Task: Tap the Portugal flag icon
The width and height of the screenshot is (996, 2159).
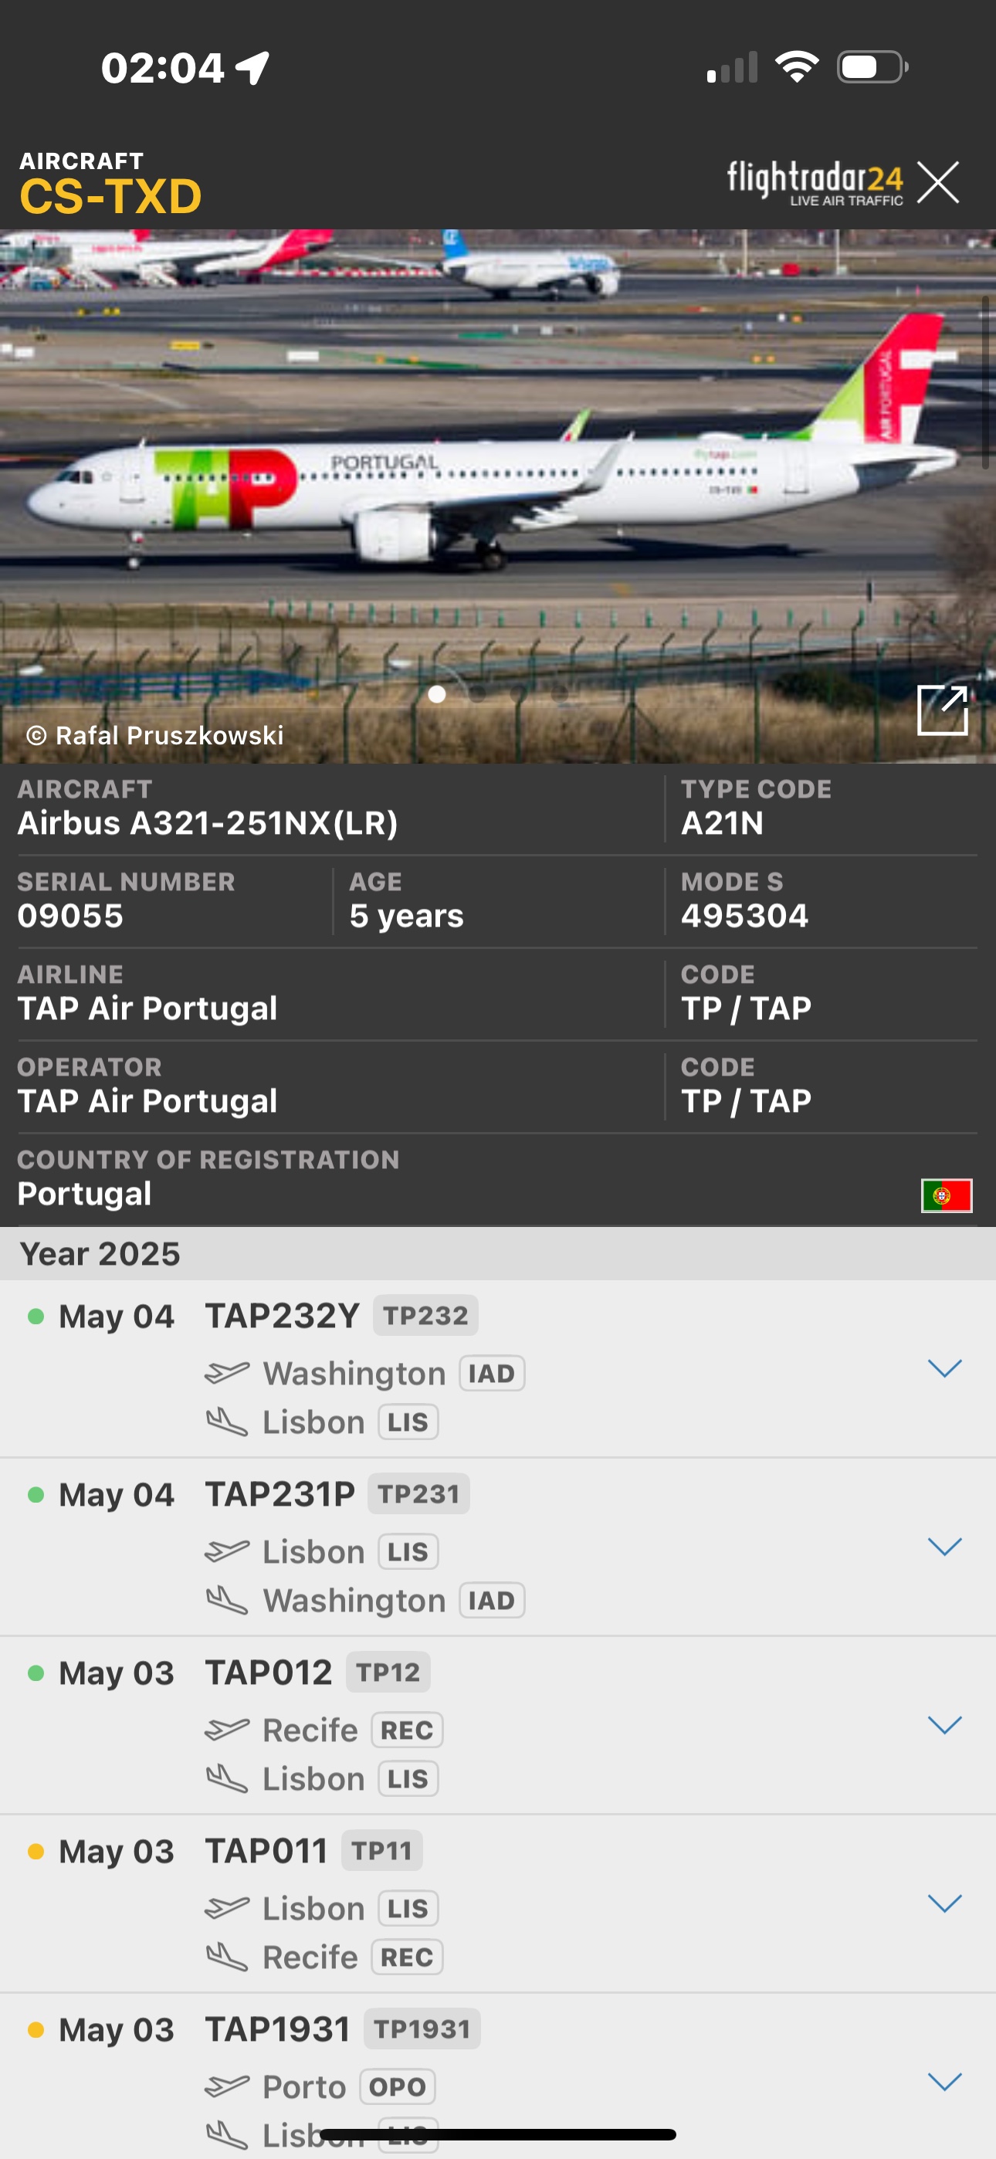Action: click(947, 1195)
